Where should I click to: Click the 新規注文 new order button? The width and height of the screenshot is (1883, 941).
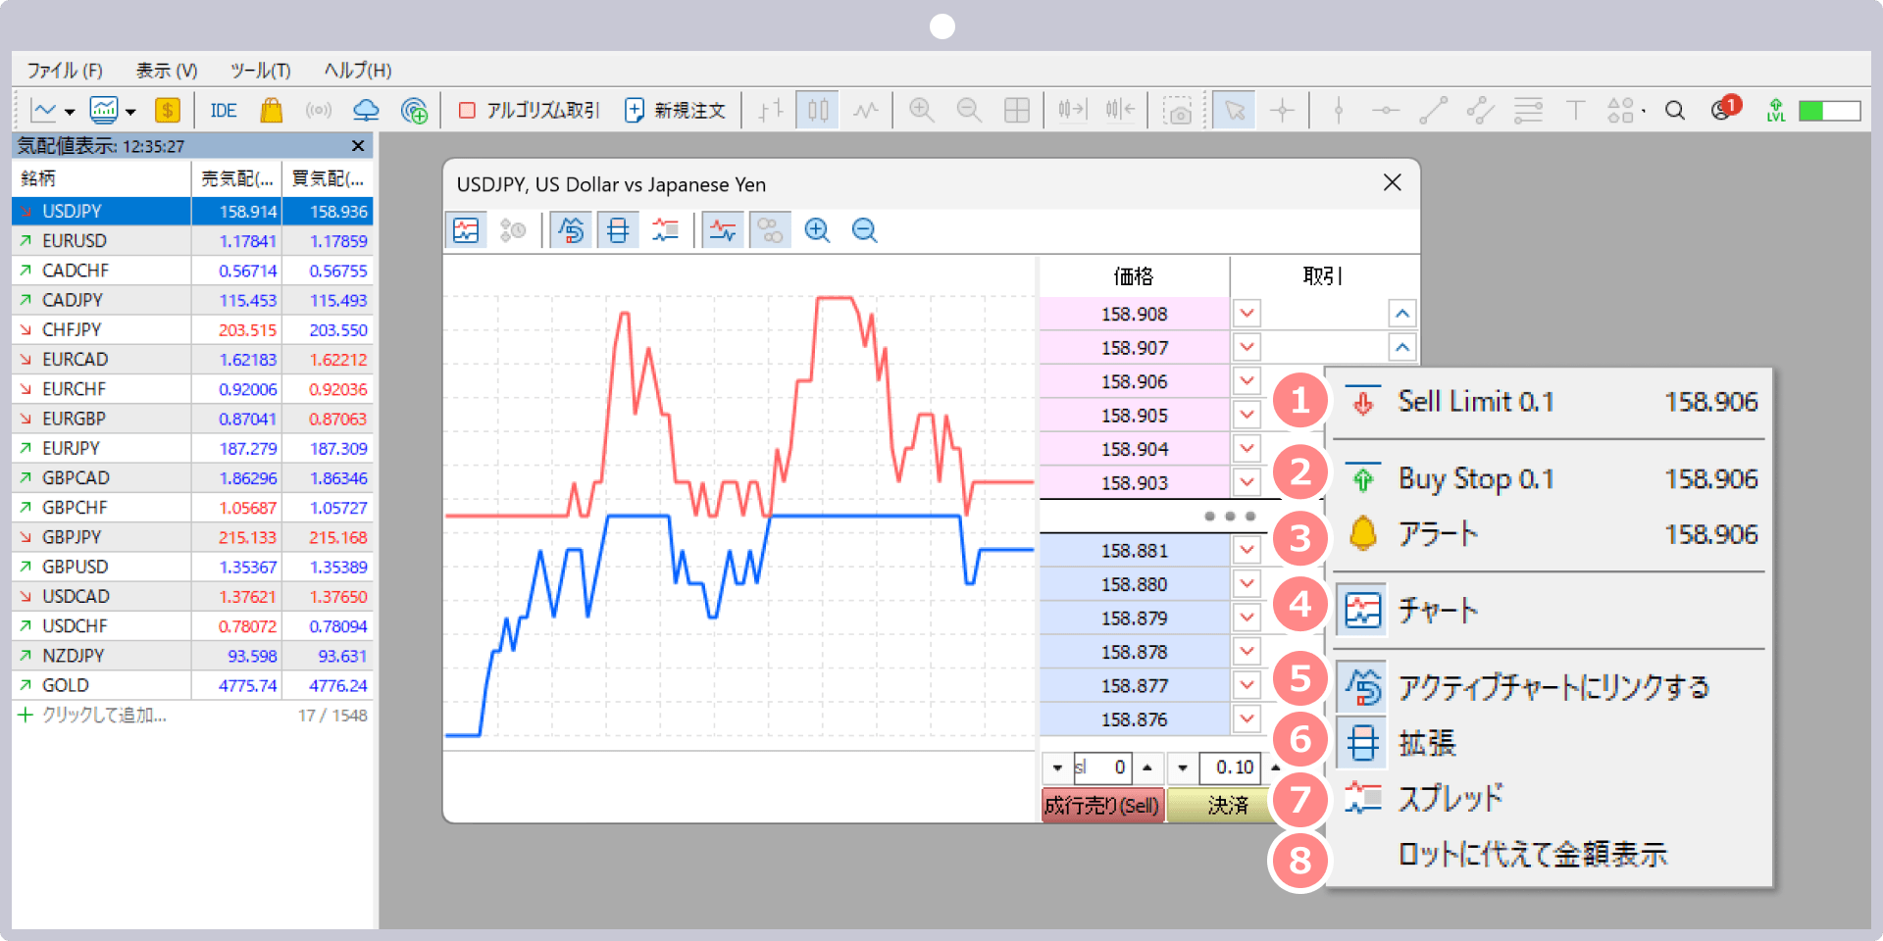click(675, 111)
